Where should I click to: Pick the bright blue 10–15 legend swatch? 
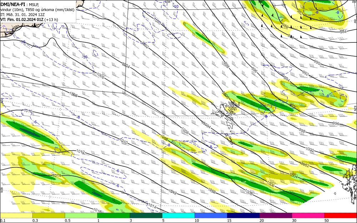click(x=211, y=216)
